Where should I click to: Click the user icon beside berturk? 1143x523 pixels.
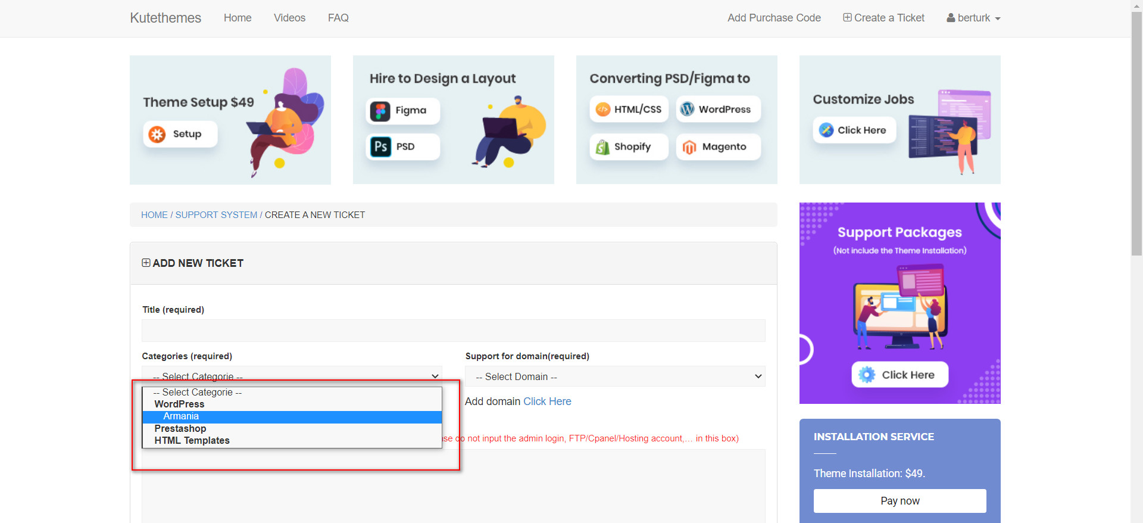point(951,18)
